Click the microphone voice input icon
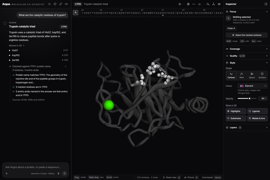270x180 pixels. point(59,173)
